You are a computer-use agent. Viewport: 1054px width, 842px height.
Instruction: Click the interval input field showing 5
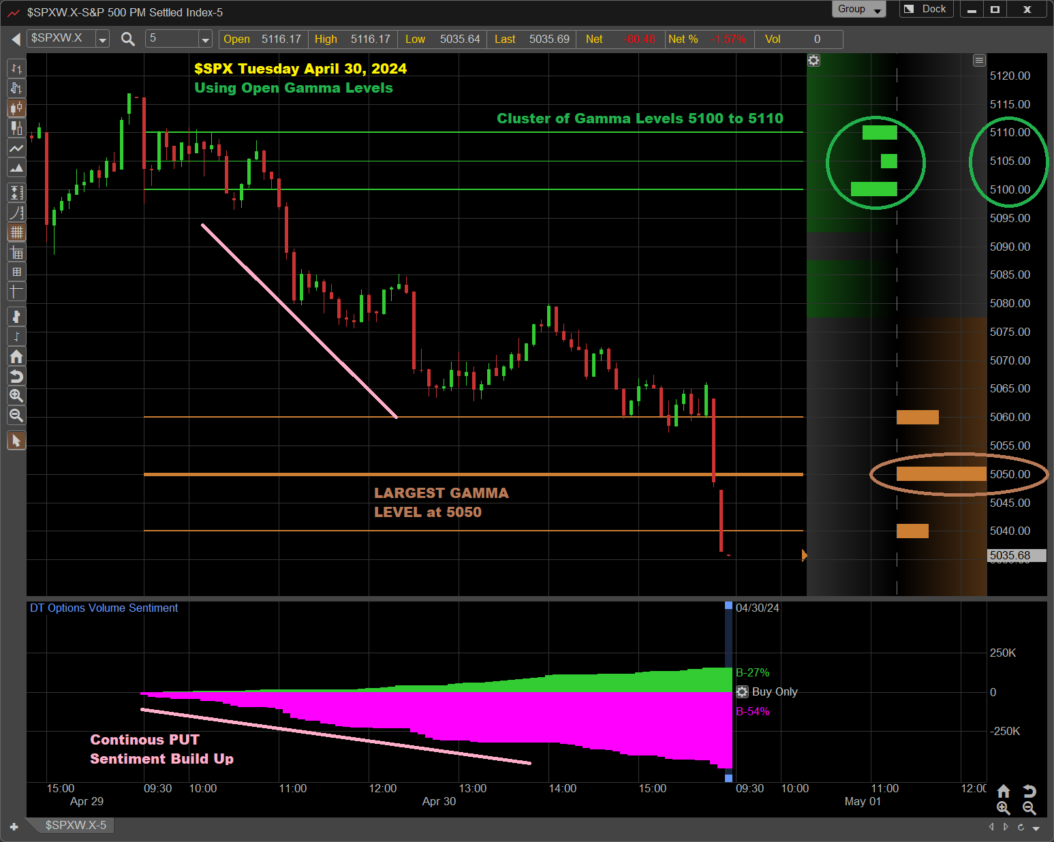pos(172,39)
